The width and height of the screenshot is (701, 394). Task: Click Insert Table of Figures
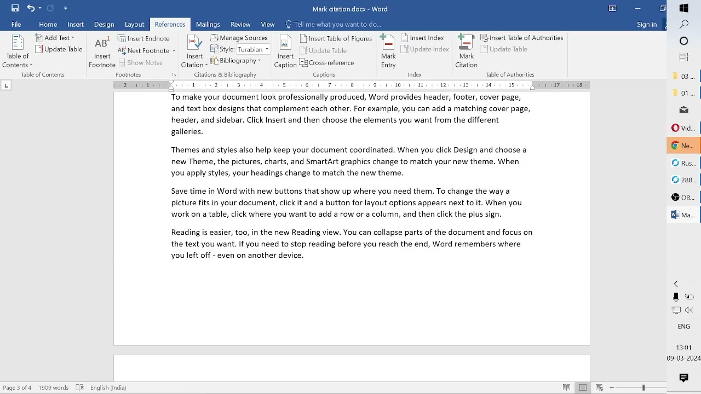tap(336, 38)
